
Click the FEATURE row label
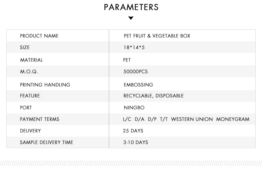[x=30, y=96]
